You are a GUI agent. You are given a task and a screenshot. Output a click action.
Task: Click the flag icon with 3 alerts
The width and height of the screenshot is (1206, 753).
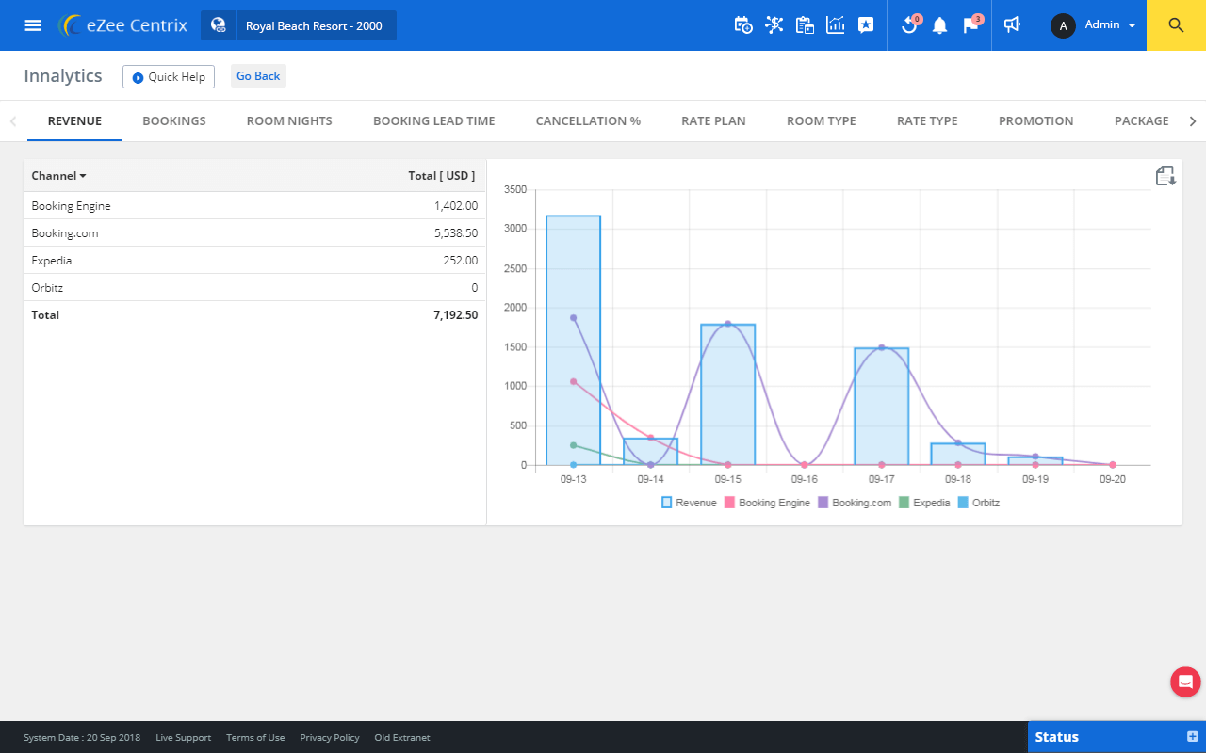tap(970, 25)
